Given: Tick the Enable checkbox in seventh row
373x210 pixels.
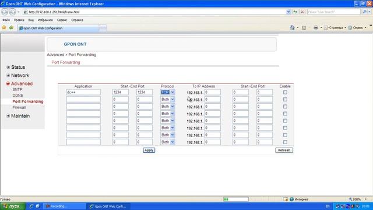Looking at the screenshot, I should coord(285,135).
